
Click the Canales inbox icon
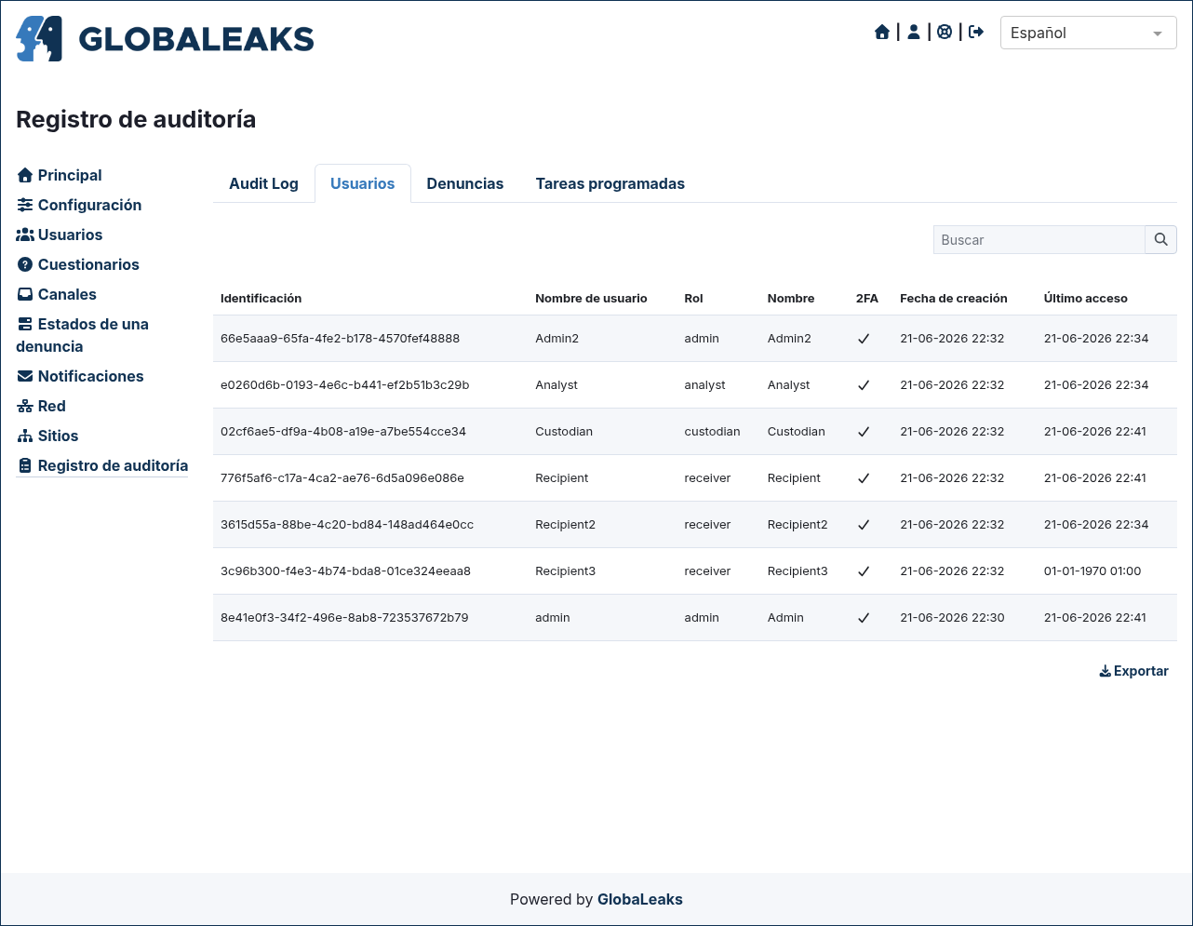25,294
